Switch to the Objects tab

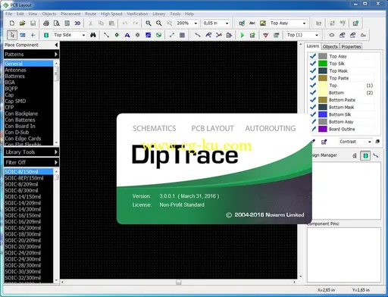click(x=330, y=47)
